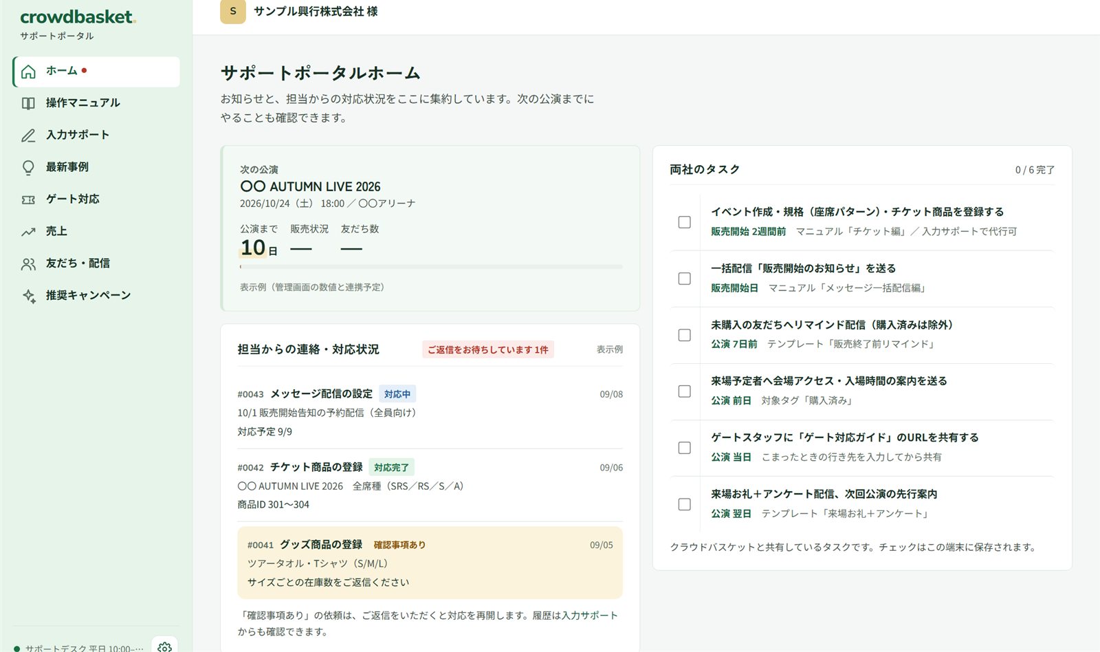Viewport: 1100px width, 652px height.
Task: Mark ゲート対応ガイドのURLを共有する as done
Action: pyautogui.click(x=684, y=448)
